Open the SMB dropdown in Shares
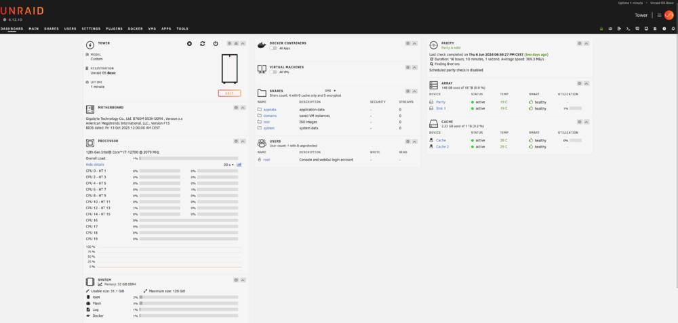Screen dimensions: 678x323 coord(330,91)
